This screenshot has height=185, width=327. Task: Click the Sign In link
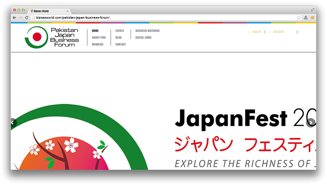tap(256, 32)
